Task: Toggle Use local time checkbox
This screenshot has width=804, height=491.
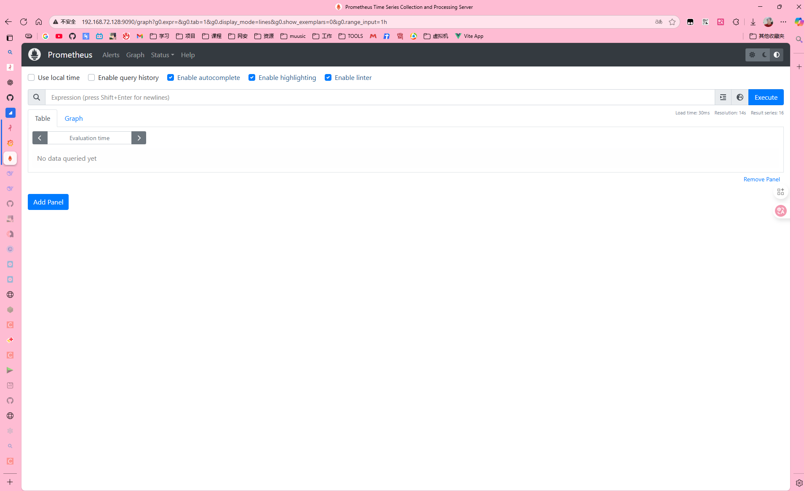Action: (x=31, y=77)
